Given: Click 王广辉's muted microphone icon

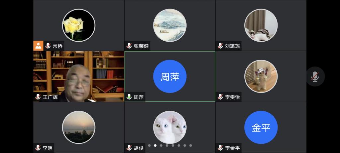Looking at the screenshot, I should point(38,97).
